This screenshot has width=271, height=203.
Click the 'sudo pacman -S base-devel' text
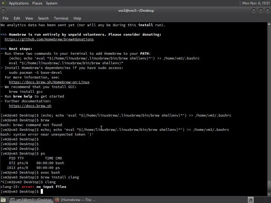35,72
